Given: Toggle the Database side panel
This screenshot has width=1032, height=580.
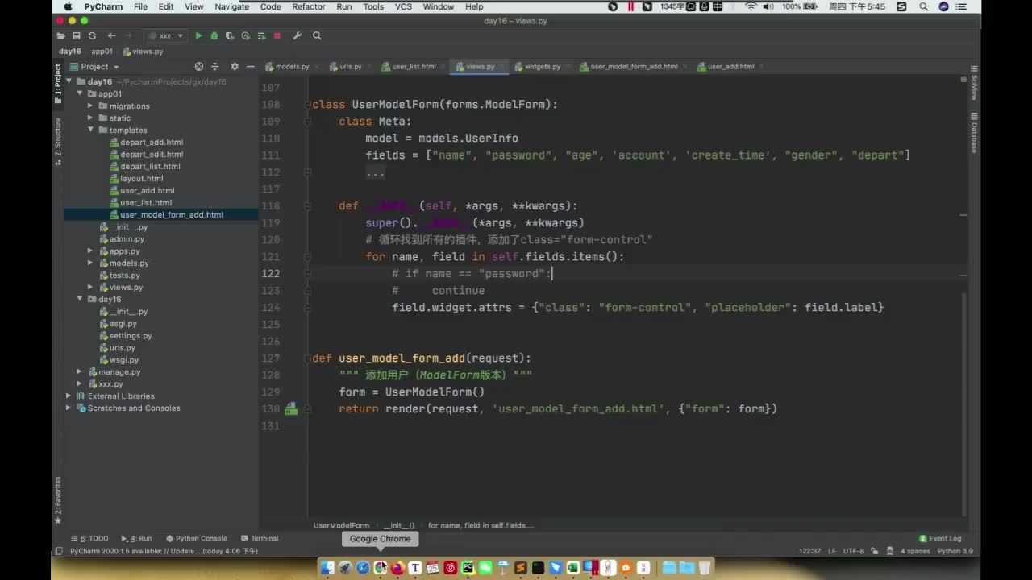Looking at the screenshot, I should coord(974,133).
